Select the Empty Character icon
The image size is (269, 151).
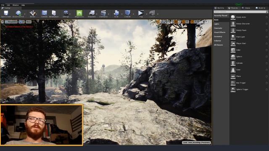[x=233, y=24]
